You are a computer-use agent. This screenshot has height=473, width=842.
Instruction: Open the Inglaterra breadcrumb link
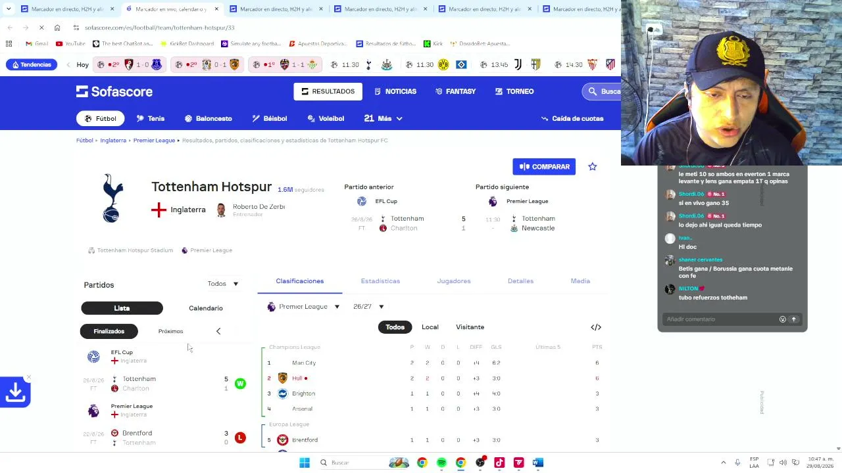[x=113, y=141]
